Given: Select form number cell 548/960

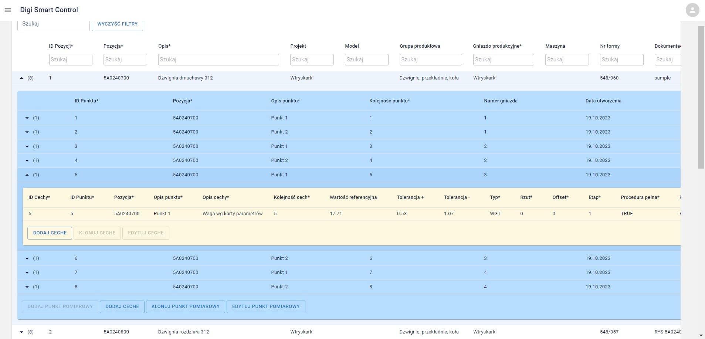Looking at the screenshot, I should coord(609,78).
